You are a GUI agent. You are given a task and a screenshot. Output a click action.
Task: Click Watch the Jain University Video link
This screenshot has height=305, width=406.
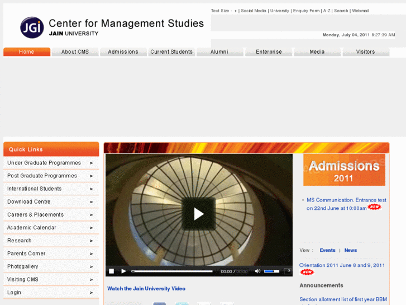click(146, 289)
